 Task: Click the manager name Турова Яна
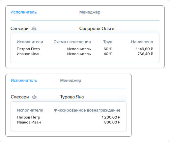[x=72, y=97]
